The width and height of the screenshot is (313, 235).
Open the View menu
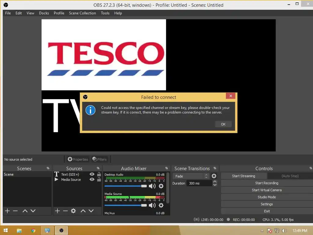[x=30, y=13]
